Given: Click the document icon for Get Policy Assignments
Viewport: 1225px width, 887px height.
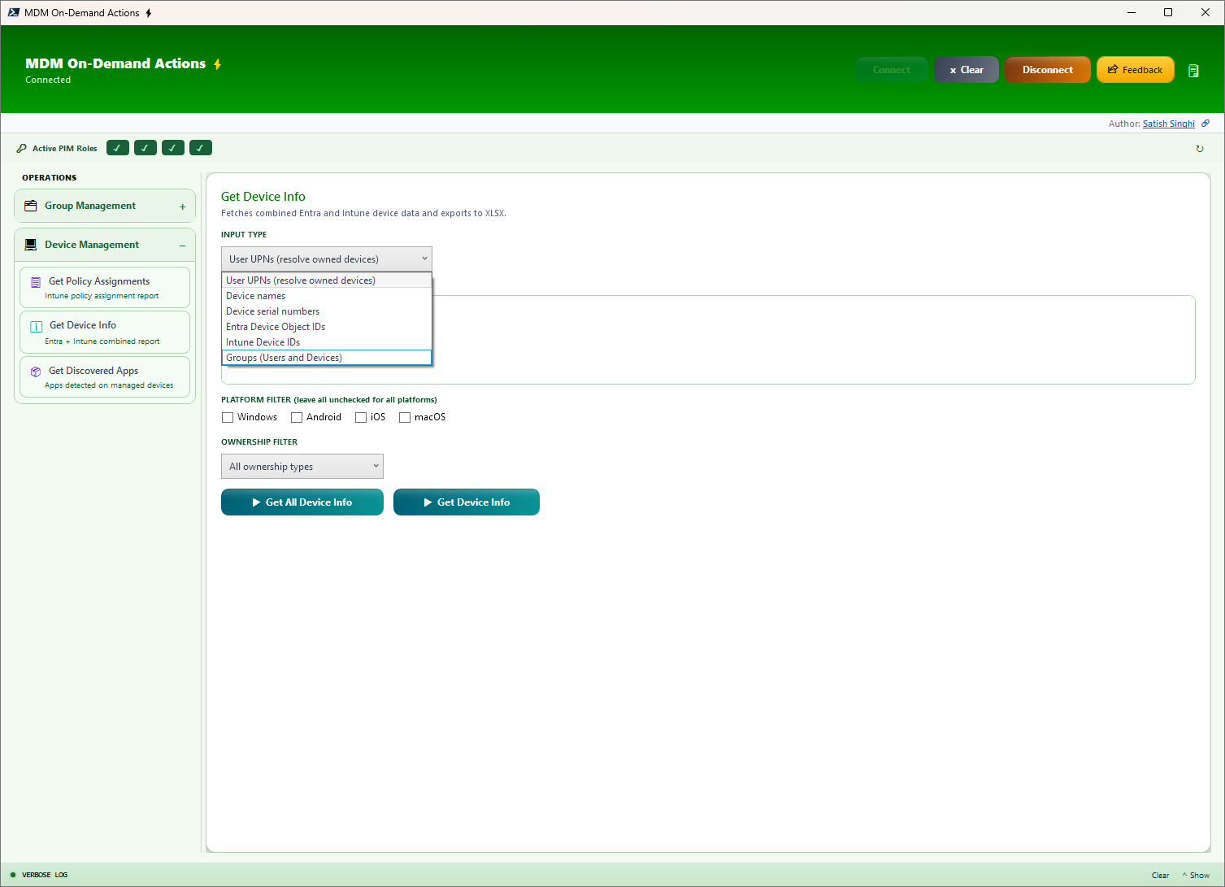Looking at the screenshot, I should coord(35,281).
